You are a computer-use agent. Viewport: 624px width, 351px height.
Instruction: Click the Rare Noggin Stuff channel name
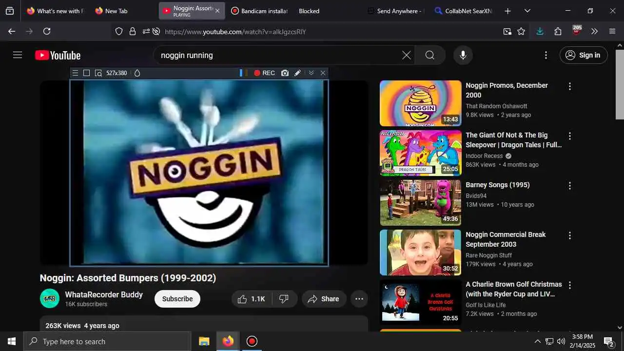pos(488,255)
